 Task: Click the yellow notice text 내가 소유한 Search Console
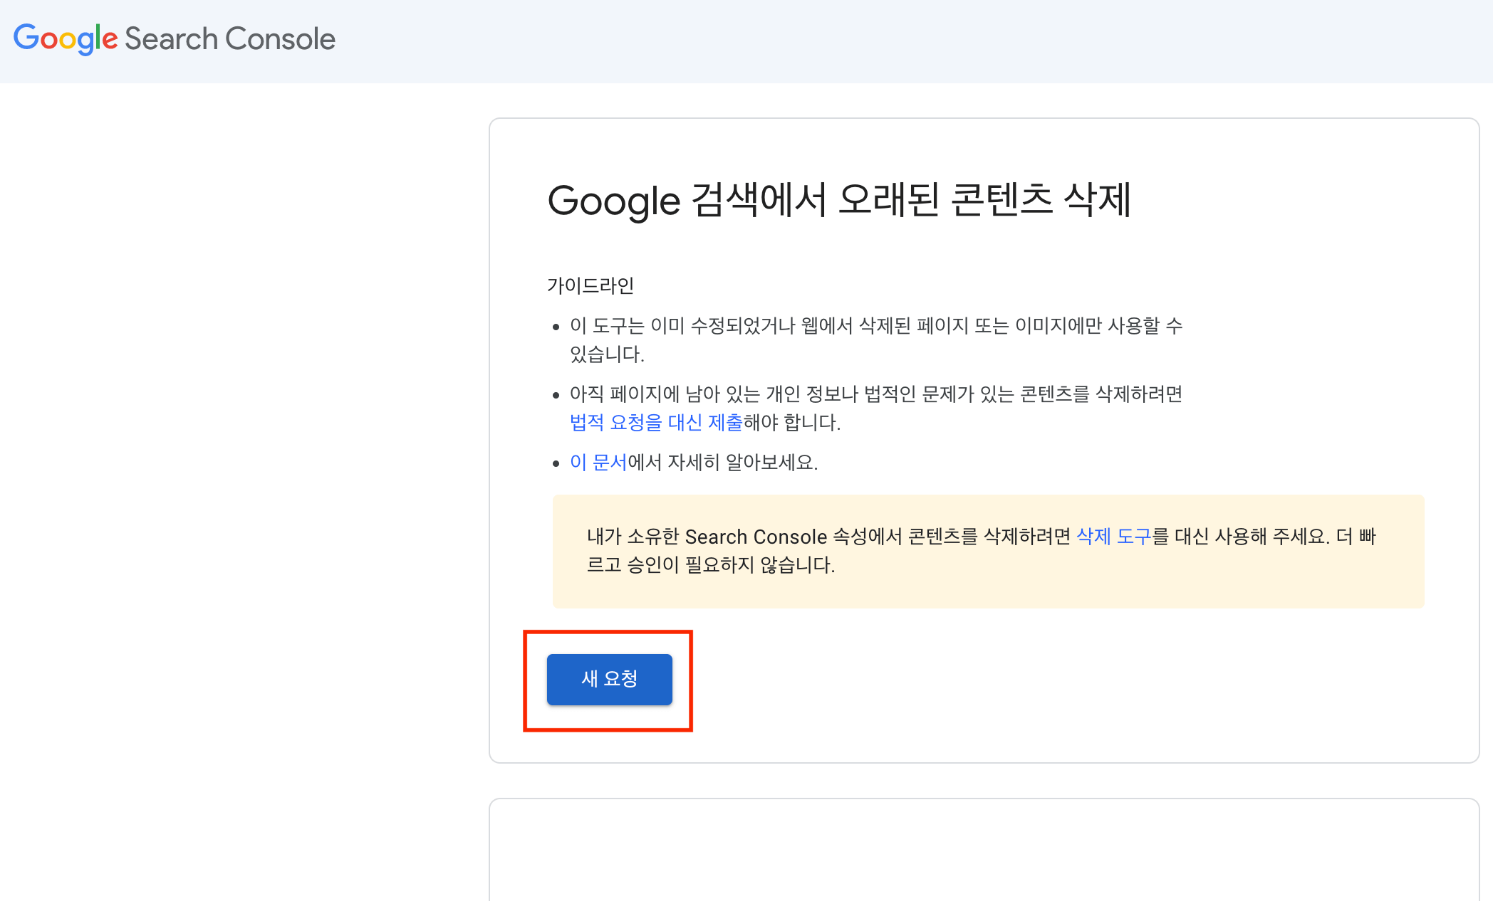coord(981,551)
